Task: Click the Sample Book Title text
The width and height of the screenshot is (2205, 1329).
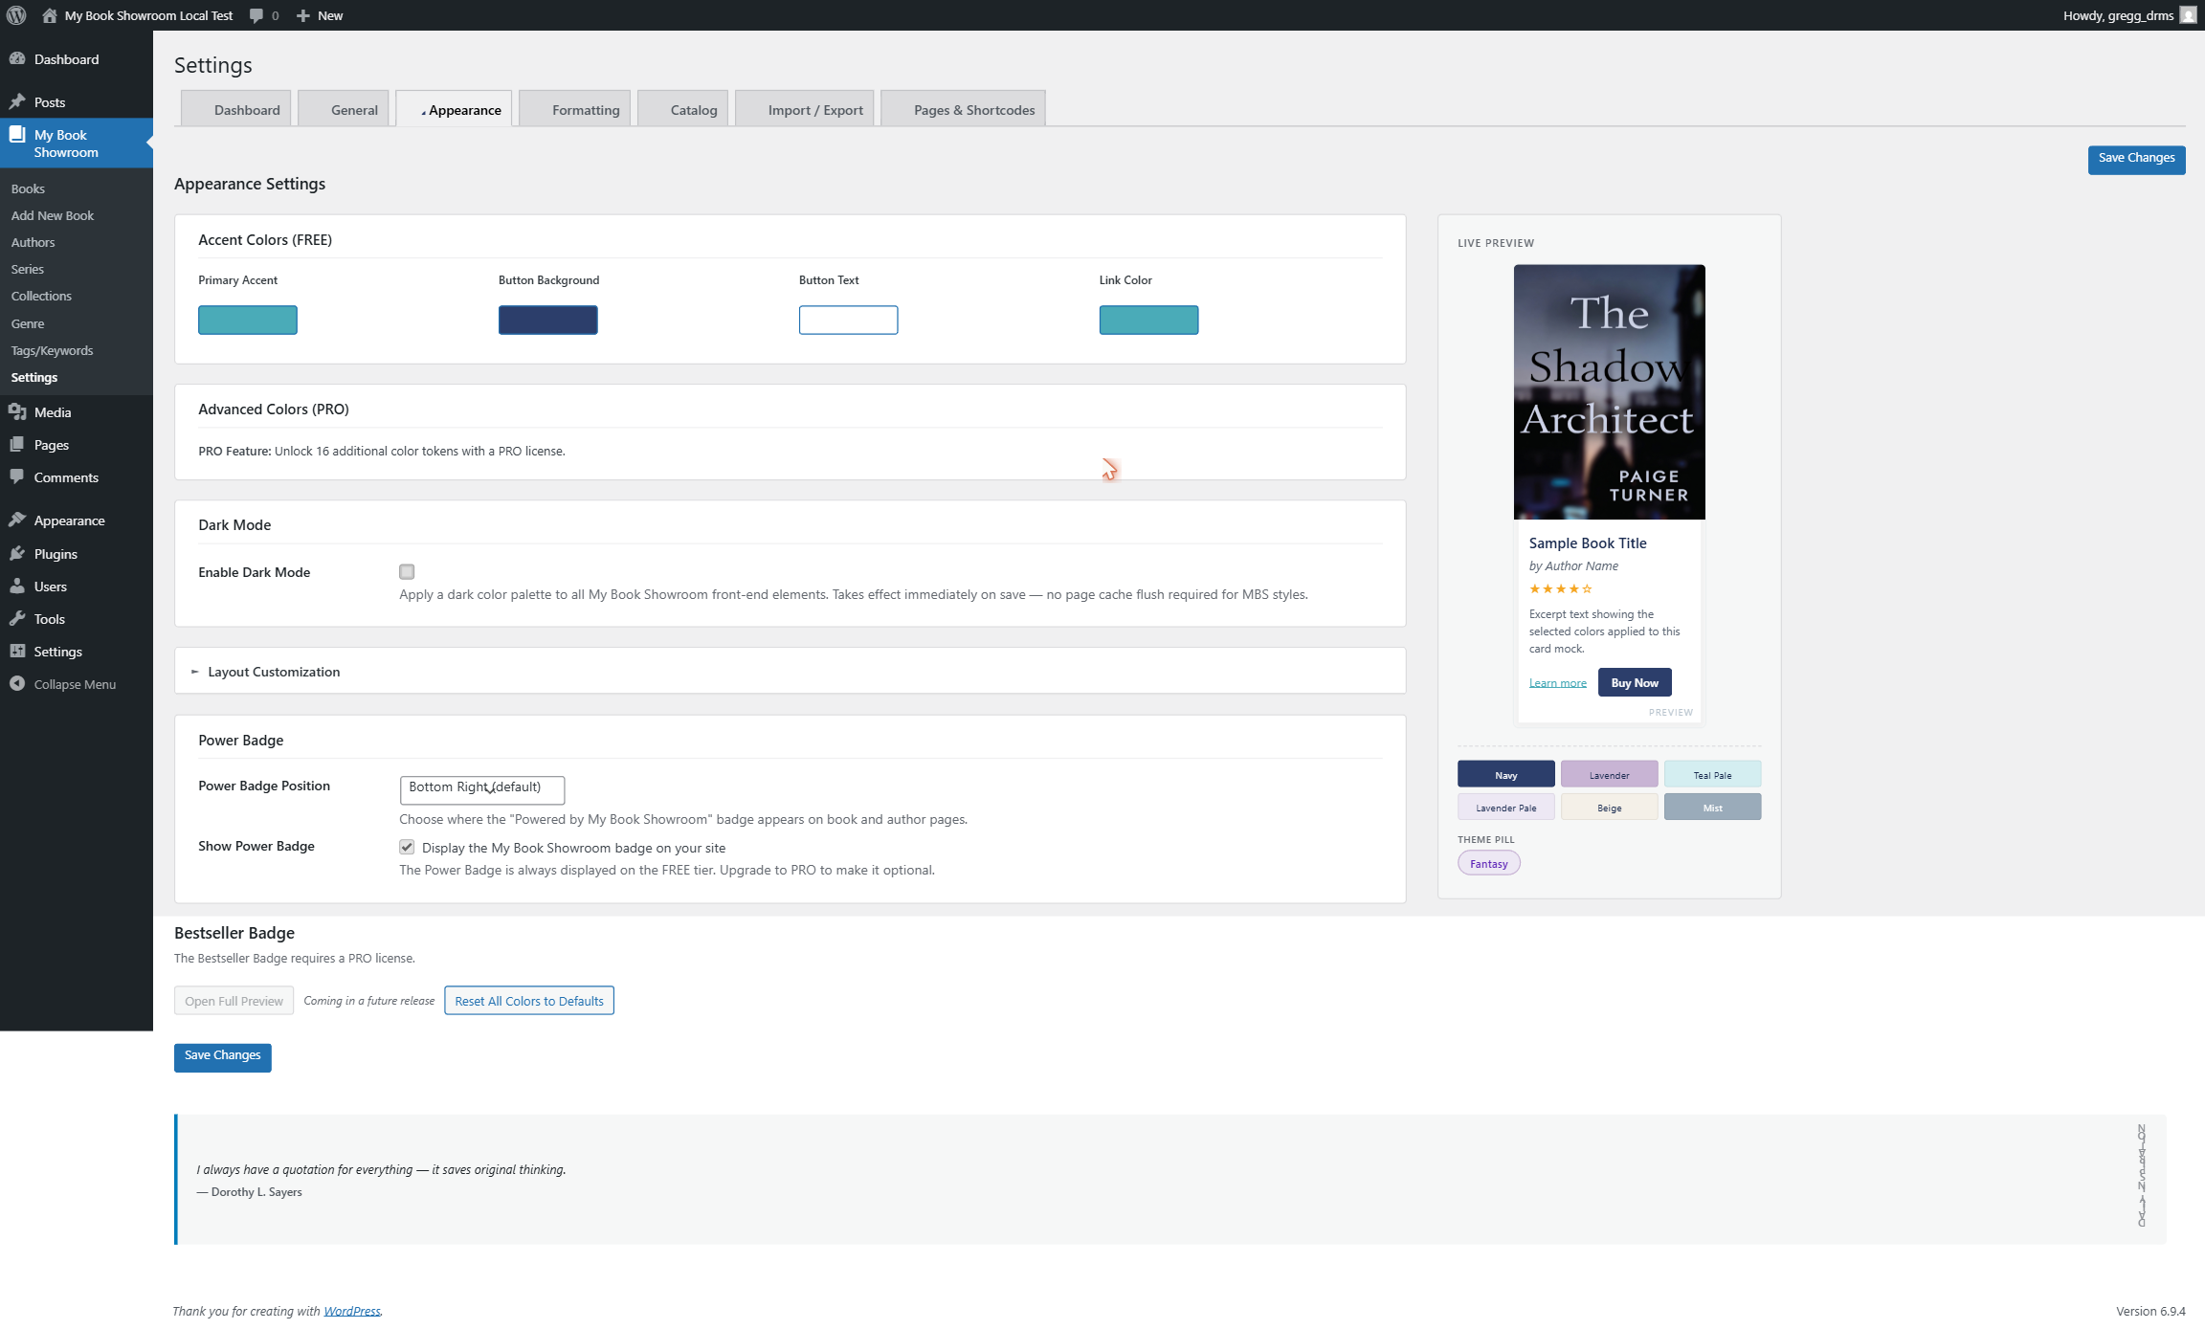Action: coord(1588,543)
